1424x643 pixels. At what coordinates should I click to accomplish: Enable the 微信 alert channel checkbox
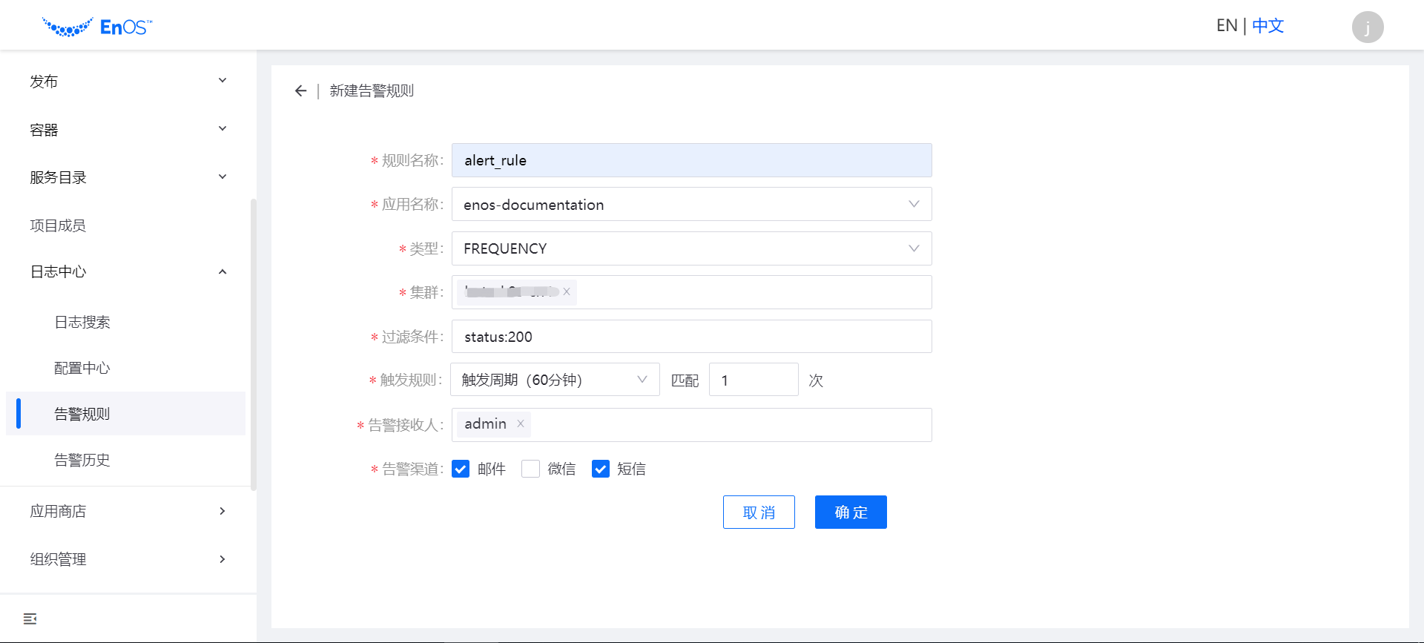(x=530, y=469)
